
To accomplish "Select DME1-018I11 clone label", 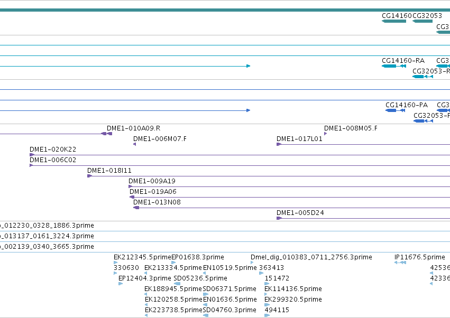I will pos(109,171).
